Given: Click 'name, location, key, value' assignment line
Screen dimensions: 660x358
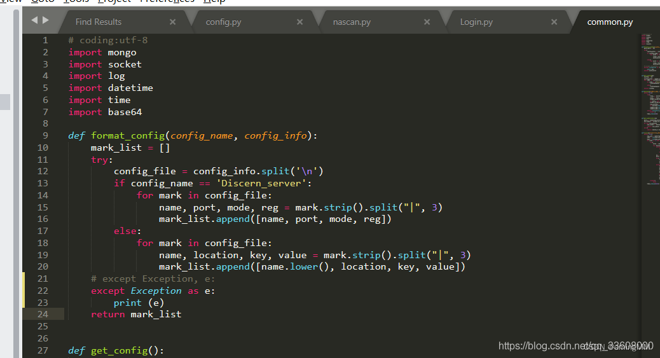Looking at the screenshot, I should (x=315, y=255).
